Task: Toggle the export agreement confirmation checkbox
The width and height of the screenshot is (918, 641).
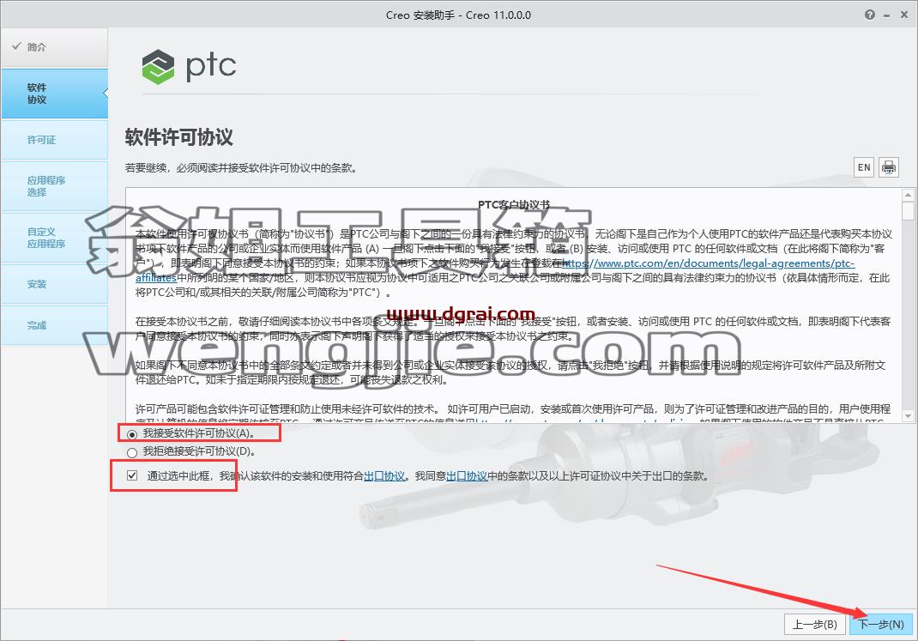Action: (132, 475)
